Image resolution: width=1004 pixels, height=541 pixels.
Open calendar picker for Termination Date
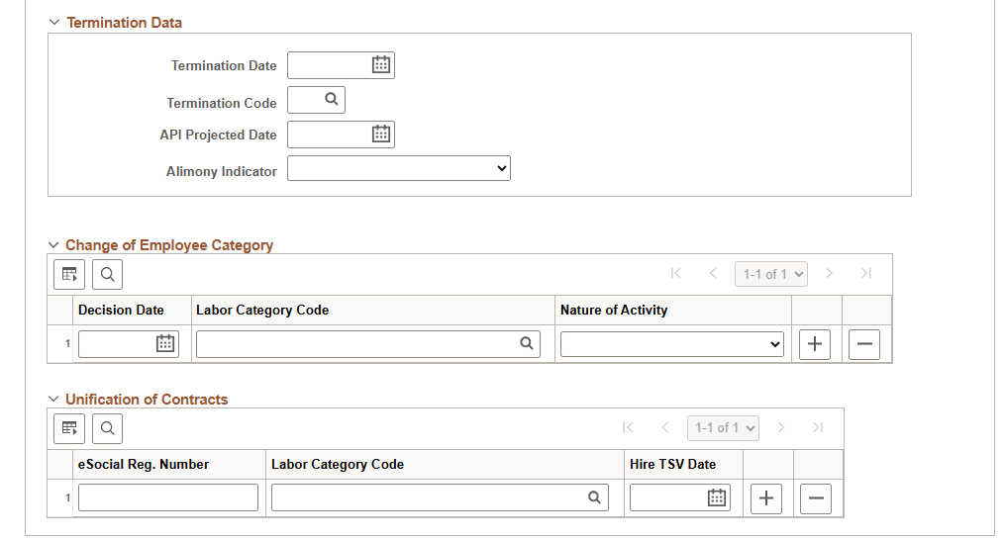pos(381,64)
